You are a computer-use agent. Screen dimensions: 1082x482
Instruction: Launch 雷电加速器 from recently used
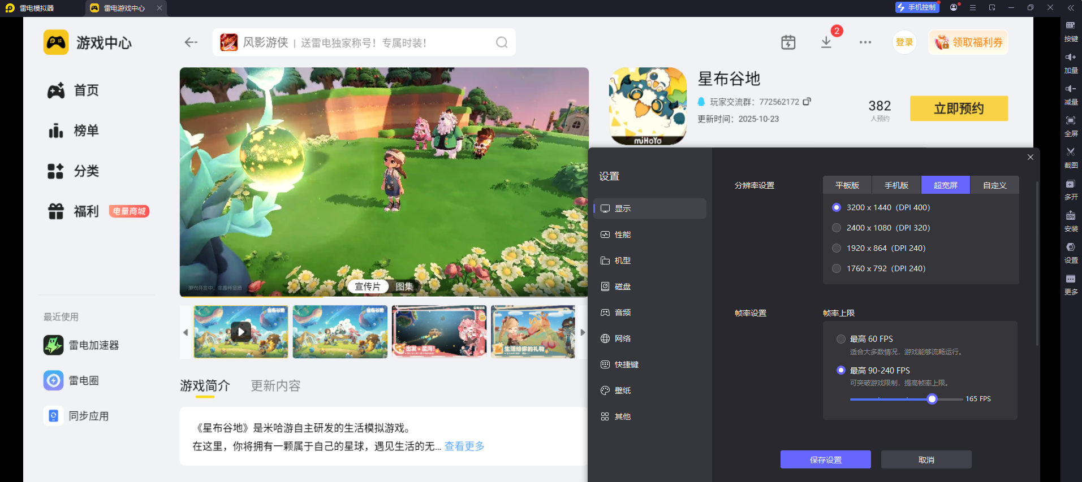[81, 345]
